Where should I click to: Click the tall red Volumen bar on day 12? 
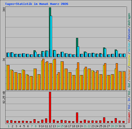50,107
